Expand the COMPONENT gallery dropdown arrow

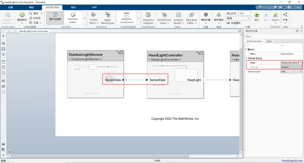(x=138, y=18)
